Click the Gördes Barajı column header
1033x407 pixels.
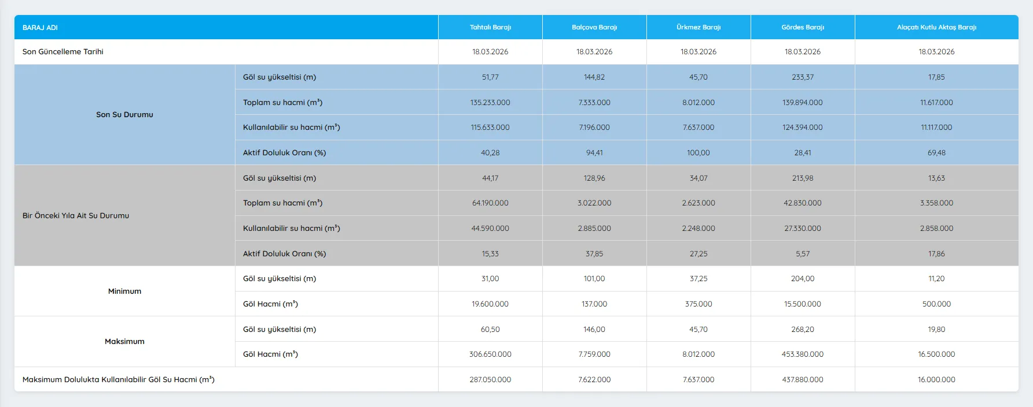pyautogui.click(x=803, y=28)
